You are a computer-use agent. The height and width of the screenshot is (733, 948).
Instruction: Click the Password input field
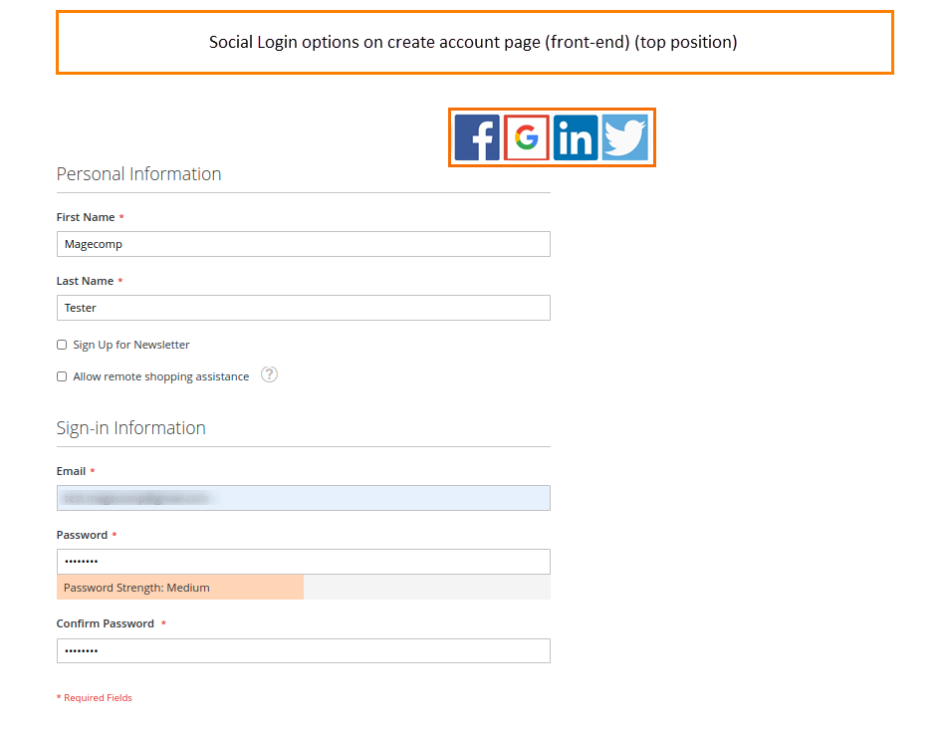click(x=303, y=561)
